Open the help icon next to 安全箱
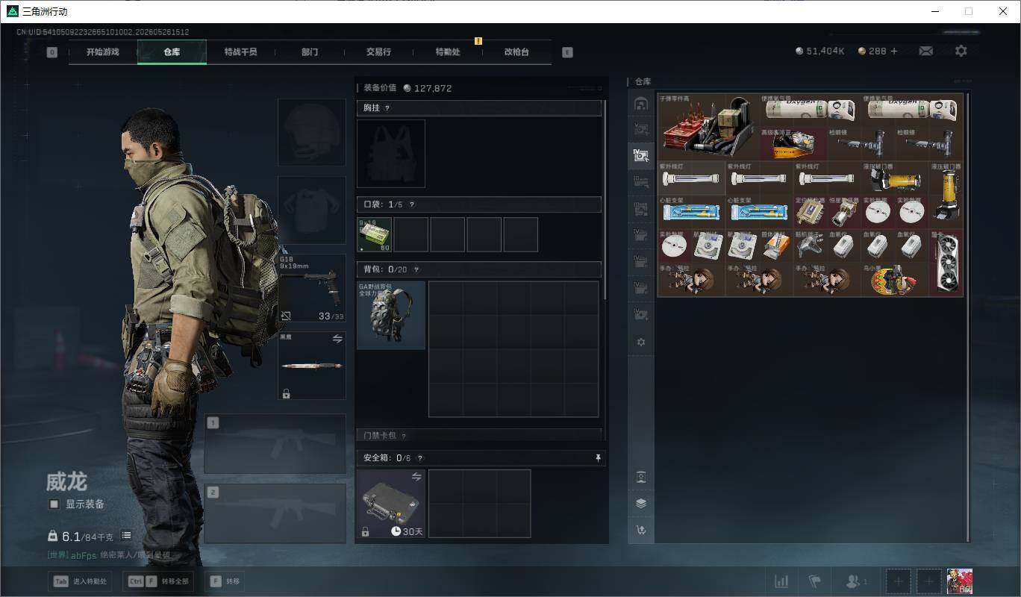Viewport: 1021px width, 597px height. click(x=419, y=458)
